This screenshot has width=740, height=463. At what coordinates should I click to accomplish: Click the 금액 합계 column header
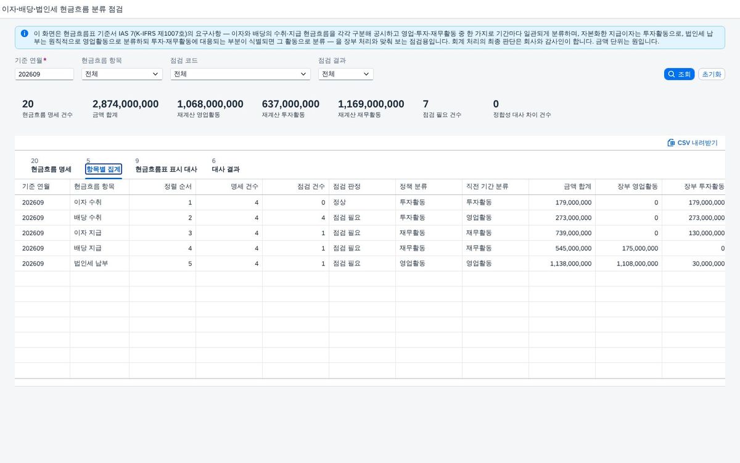pyautogui.click(x=562, y=186)
